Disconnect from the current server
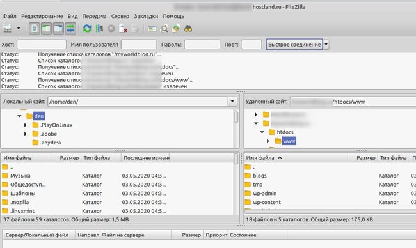The image size is (416, 248). tap(123, 28)
